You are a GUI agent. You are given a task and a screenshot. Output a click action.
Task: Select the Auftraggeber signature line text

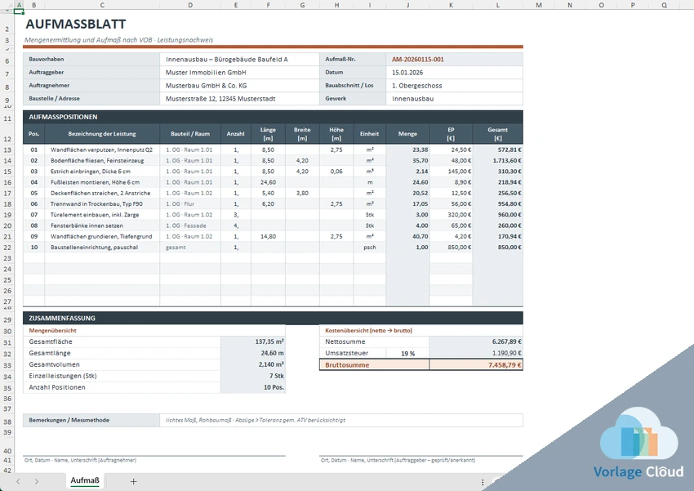pyautogui.click(x=398, y=461)
